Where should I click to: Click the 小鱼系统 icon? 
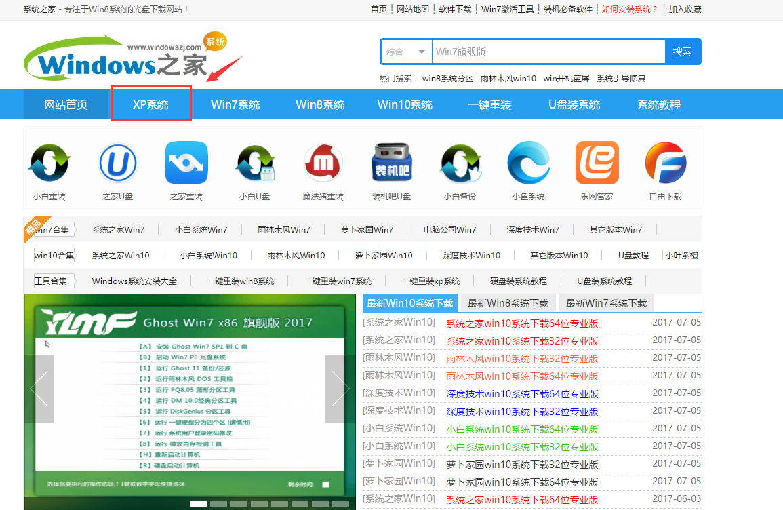529,163
